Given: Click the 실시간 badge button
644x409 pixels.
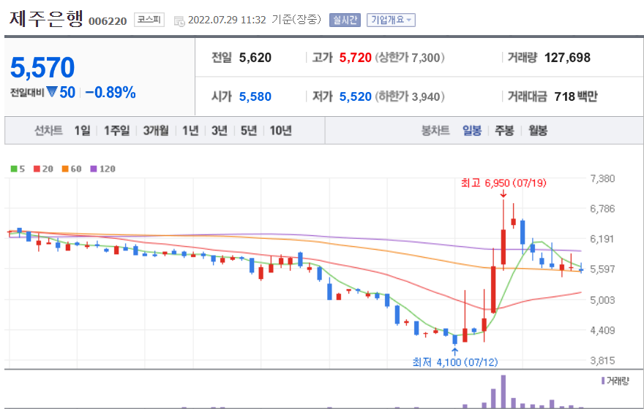Looking at the screenshot, I should [345, 20].
